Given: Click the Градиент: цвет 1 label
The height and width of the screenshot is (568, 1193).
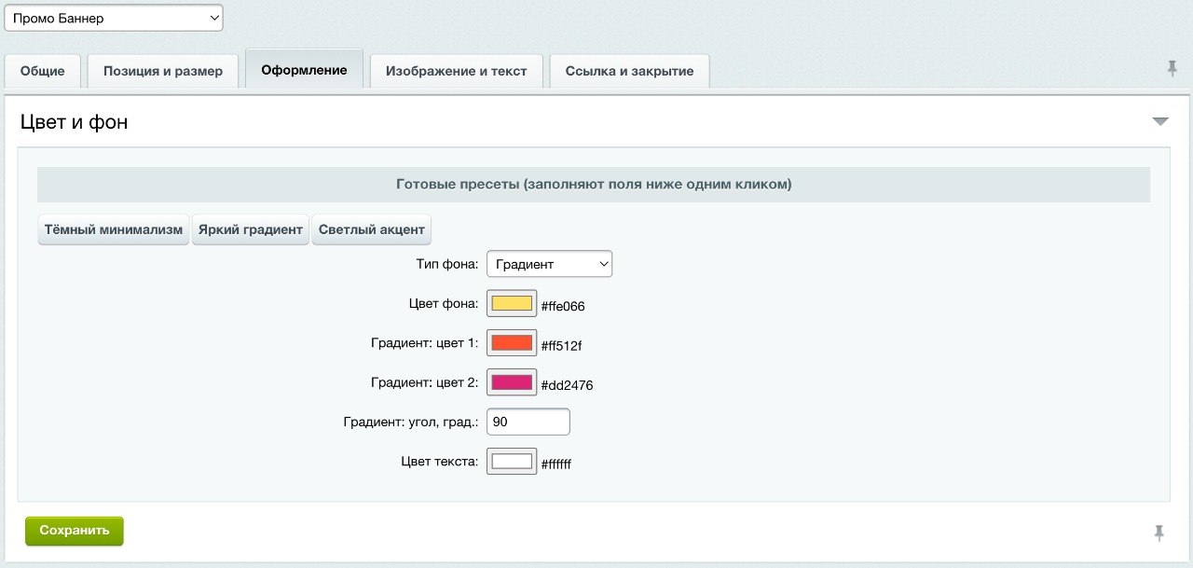Looking at the screenshot, I should 425,343.
